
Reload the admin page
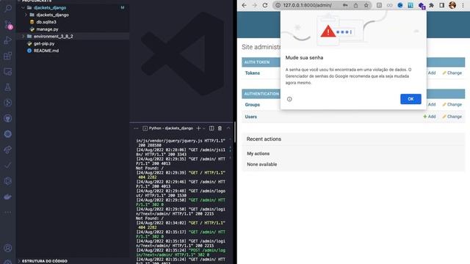(265, 5)
